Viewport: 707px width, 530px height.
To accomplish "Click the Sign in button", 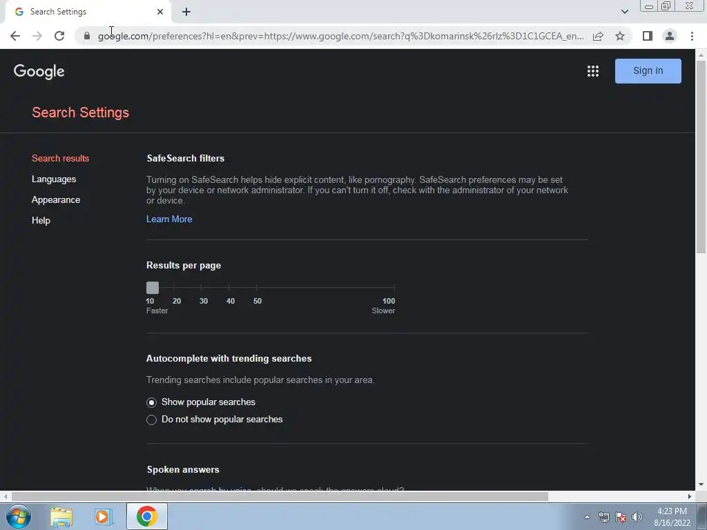I will 648,71.
